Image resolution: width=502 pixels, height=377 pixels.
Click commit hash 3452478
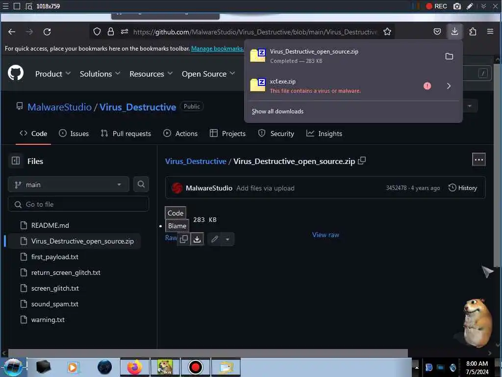coord(396,188)
